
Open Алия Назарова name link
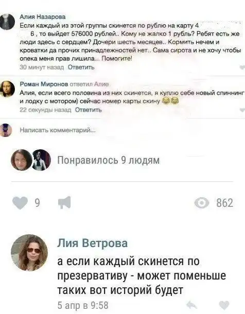coord(43,17)
